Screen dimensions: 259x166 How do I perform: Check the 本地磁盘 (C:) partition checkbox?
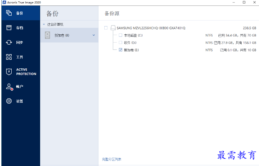[x=120, y=35]
